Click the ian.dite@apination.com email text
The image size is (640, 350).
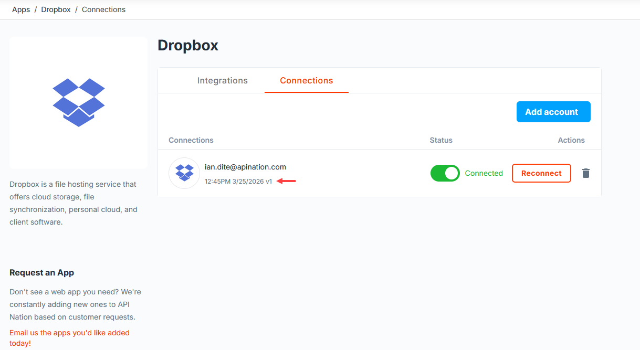245,167
